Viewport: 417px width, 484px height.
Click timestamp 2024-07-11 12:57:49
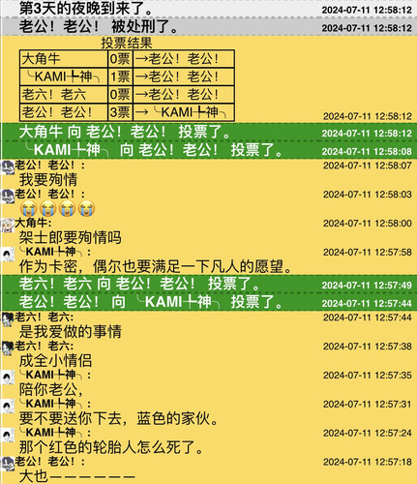(368, 286)
